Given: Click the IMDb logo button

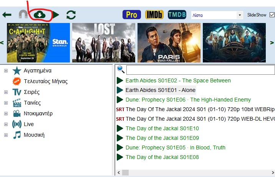Looking at the screenshot, I should pos(154,15).
